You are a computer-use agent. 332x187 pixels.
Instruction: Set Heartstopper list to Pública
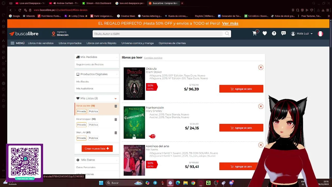tap(93, 125)
